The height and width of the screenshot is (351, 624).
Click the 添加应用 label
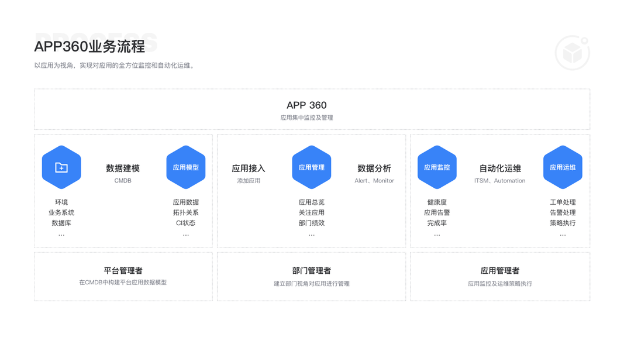point(249,181)
